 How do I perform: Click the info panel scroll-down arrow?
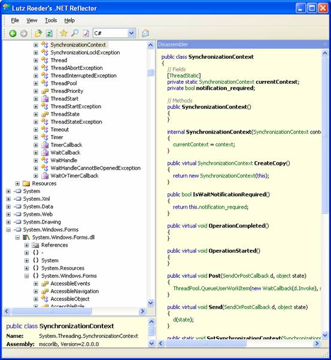tap(151, 343)
